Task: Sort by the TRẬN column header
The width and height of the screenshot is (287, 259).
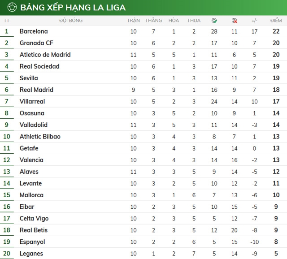Action: coord(133,21)
